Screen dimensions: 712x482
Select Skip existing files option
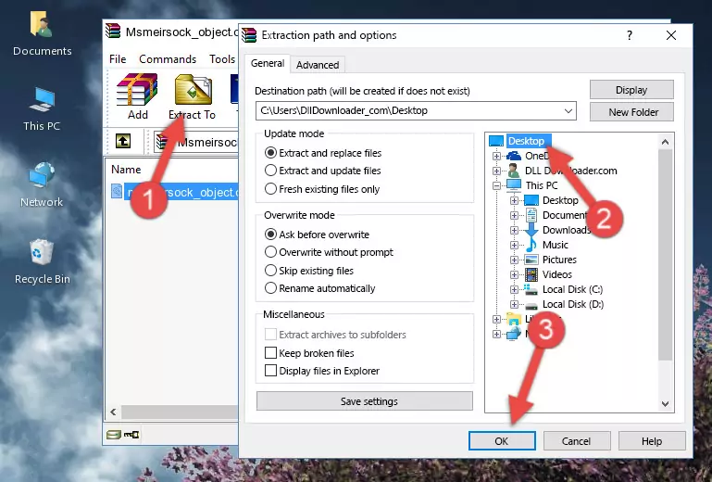pos(308,270)
